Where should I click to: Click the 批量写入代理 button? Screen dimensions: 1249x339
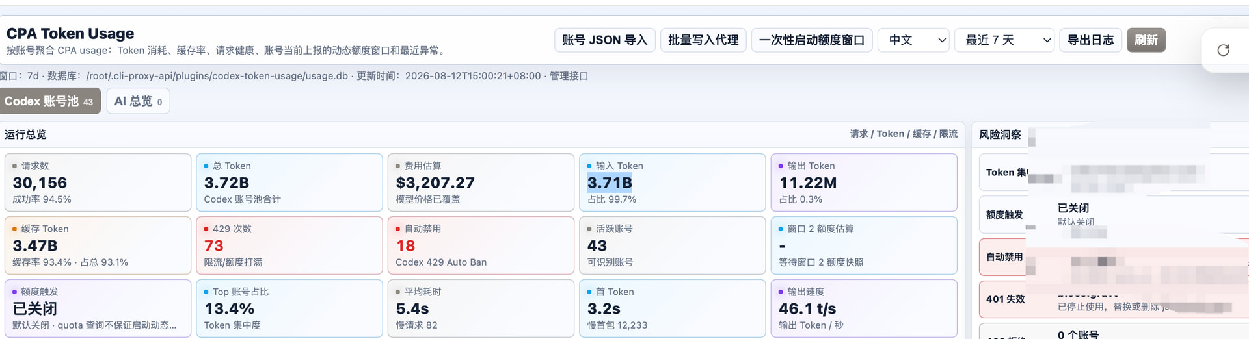pyautogui.click(x=703, y=40)
